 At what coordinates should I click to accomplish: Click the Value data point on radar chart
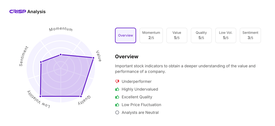click(x=93, y=58)
